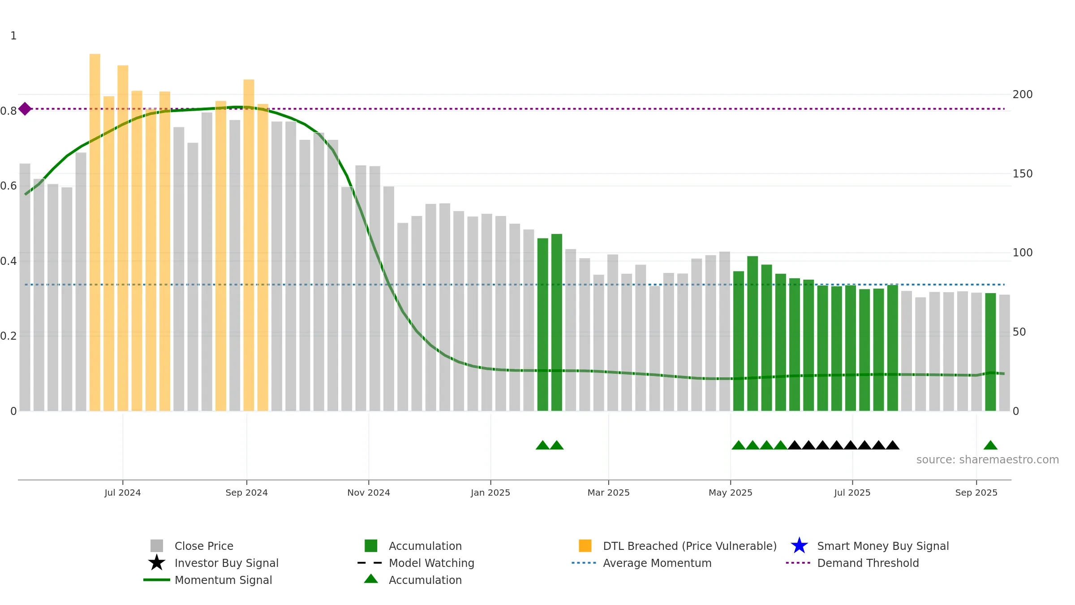Screen dimensions: 1075x605
Task: Click the blue Smart Money Buy Signal star
Action: (799, 546)
